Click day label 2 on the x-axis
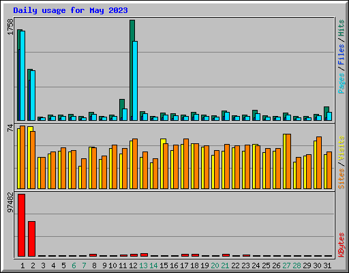This screenshot has width=349, height=273. (33, 265)
